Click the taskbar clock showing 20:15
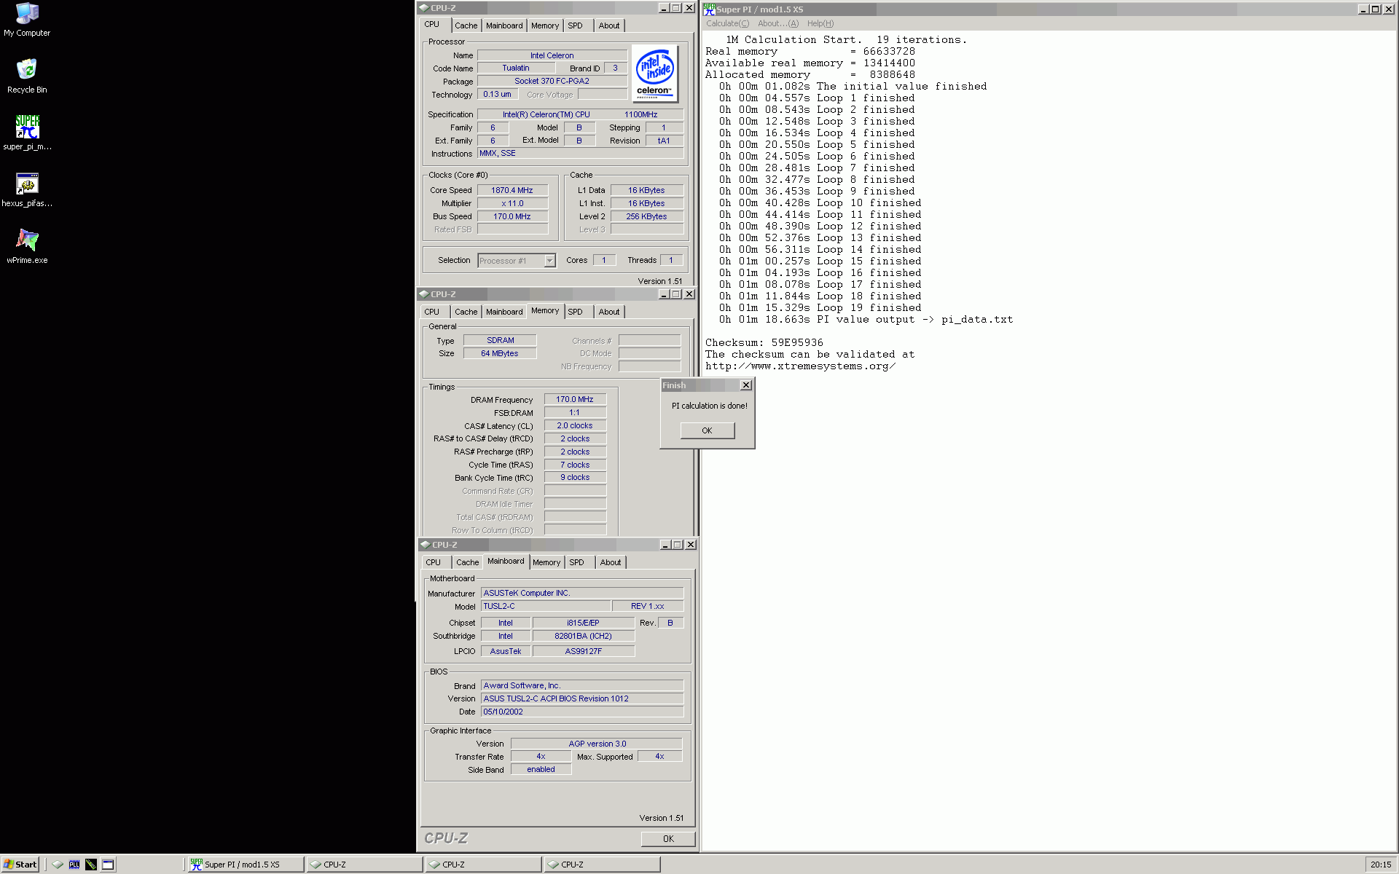 (1380, 865)
